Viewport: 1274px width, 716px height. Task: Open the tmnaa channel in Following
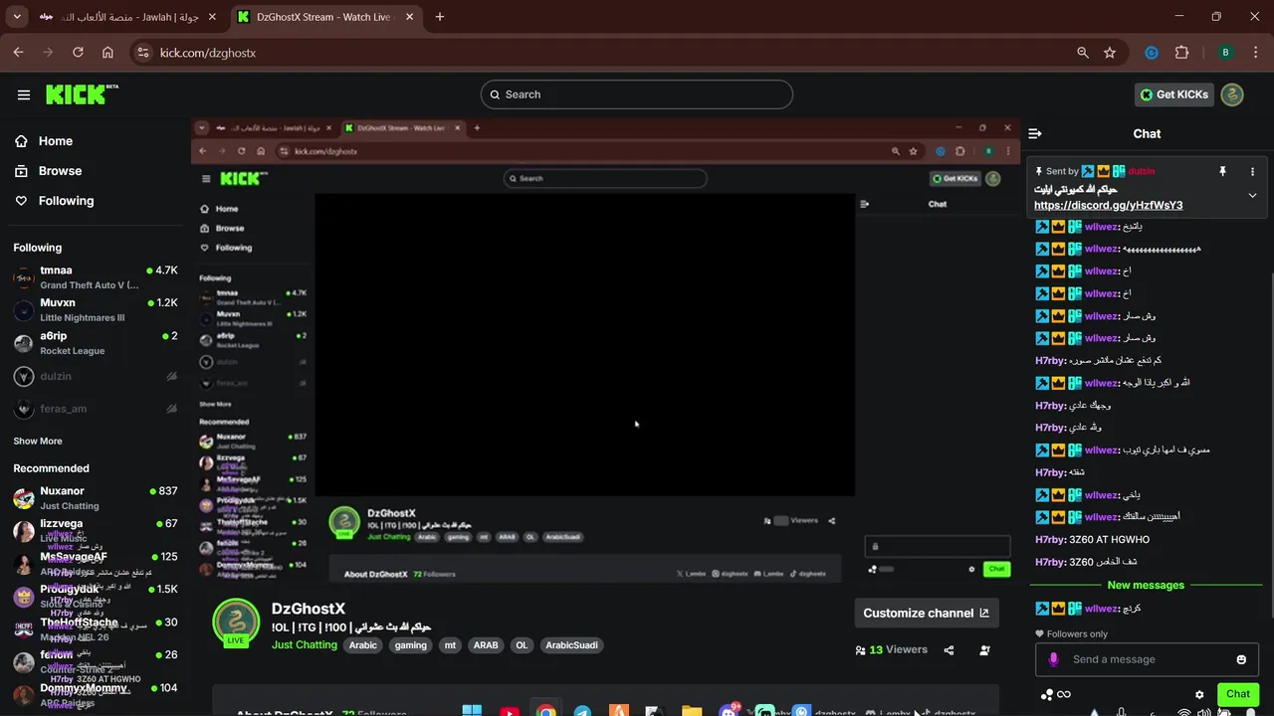[96, 277]
